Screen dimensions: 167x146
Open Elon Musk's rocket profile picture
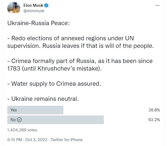14,8
